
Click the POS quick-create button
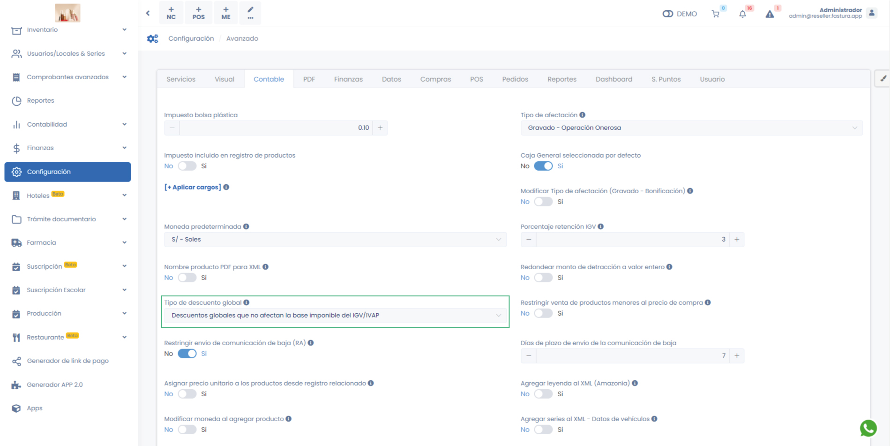click(x=198, y=13)
